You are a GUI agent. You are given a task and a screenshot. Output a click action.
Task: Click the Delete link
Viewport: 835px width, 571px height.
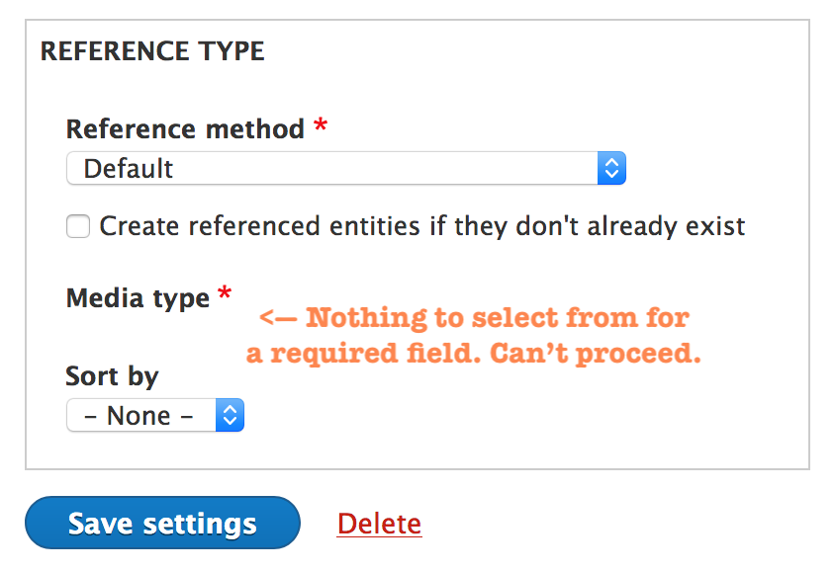click(x=379, y=523)
